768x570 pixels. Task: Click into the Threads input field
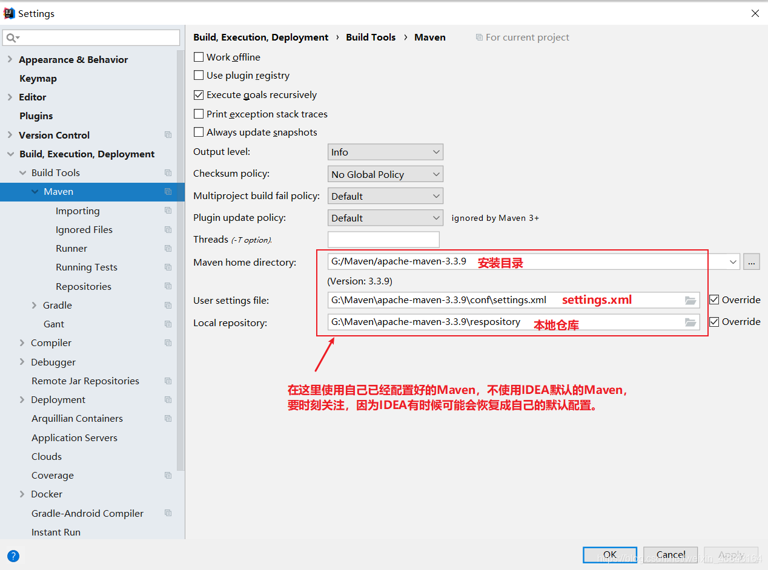coord(383,240)
